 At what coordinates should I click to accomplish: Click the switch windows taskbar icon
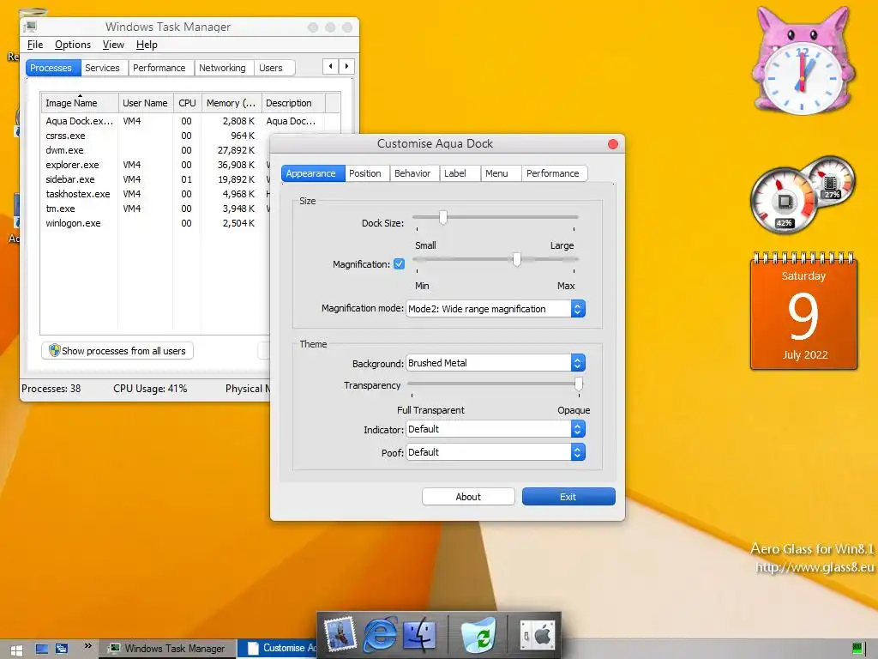click(61, 649)
